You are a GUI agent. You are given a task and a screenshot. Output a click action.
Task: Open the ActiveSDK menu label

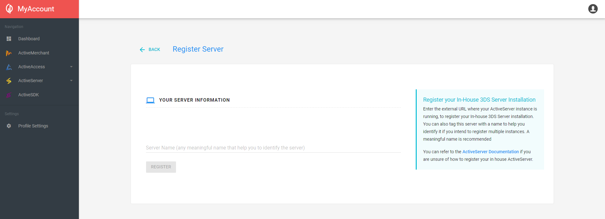(28, 95)
